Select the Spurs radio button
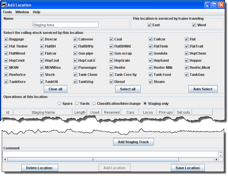Viewport: 228px width, 189px height. 59,104
